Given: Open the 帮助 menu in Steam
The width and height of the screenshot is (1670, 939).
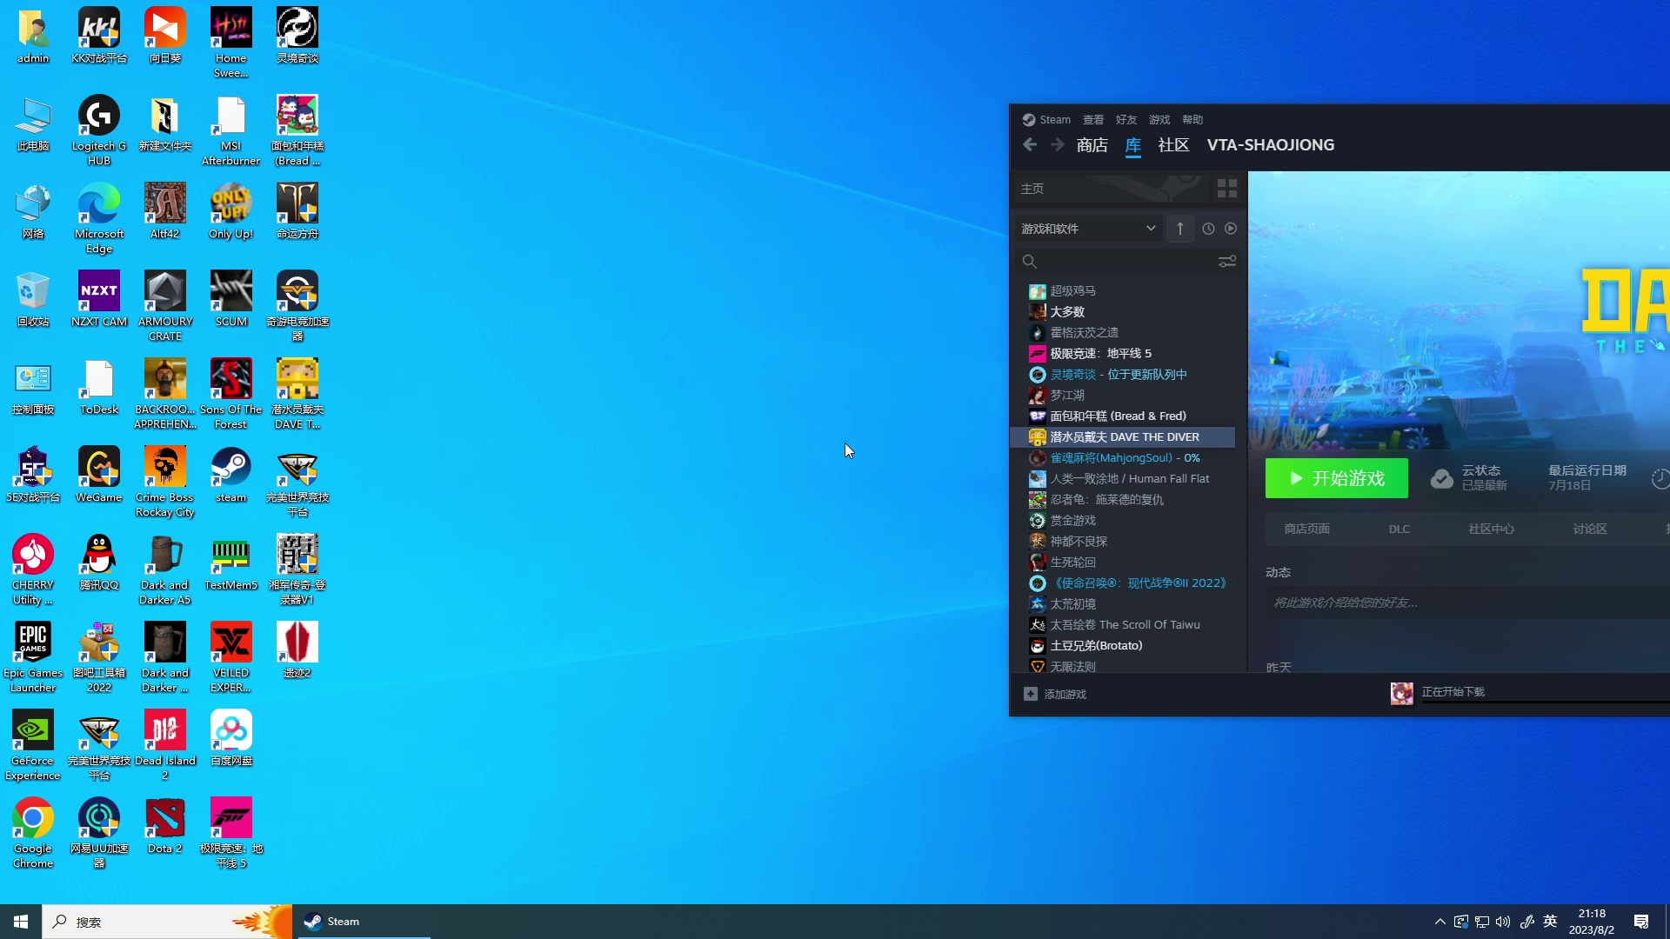Looking at the screenshot, I should (x=1192, y=120).
